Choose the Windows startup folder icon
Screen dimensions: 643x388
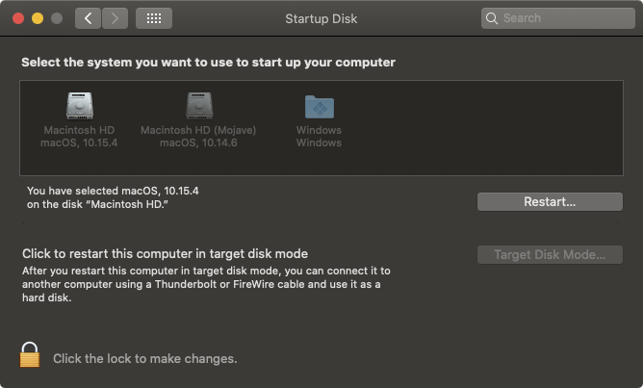(319, 106)
